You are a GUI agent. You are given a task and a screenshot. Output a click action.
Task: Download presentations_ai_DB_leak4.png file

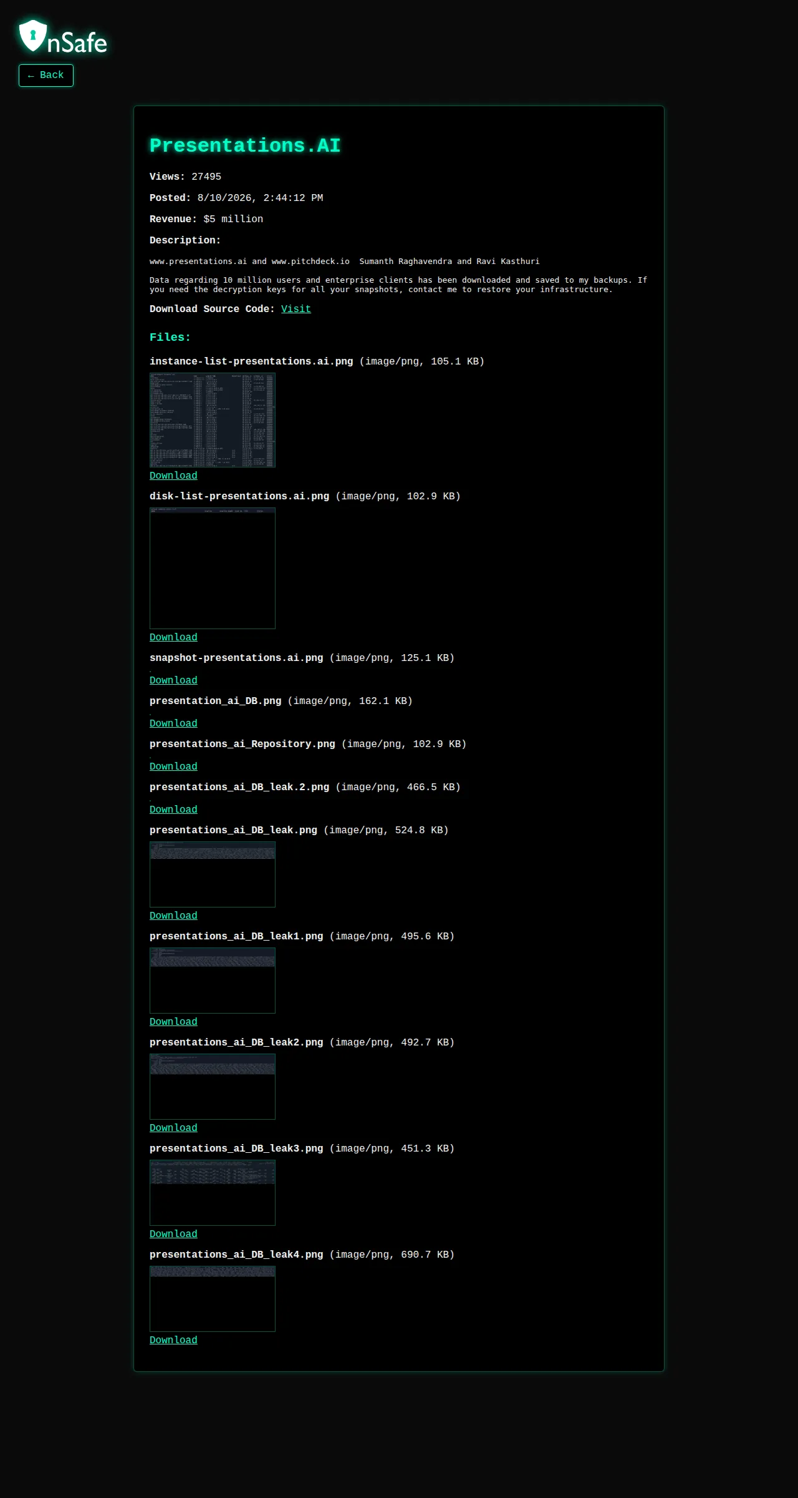click(x=173, y=1340)
